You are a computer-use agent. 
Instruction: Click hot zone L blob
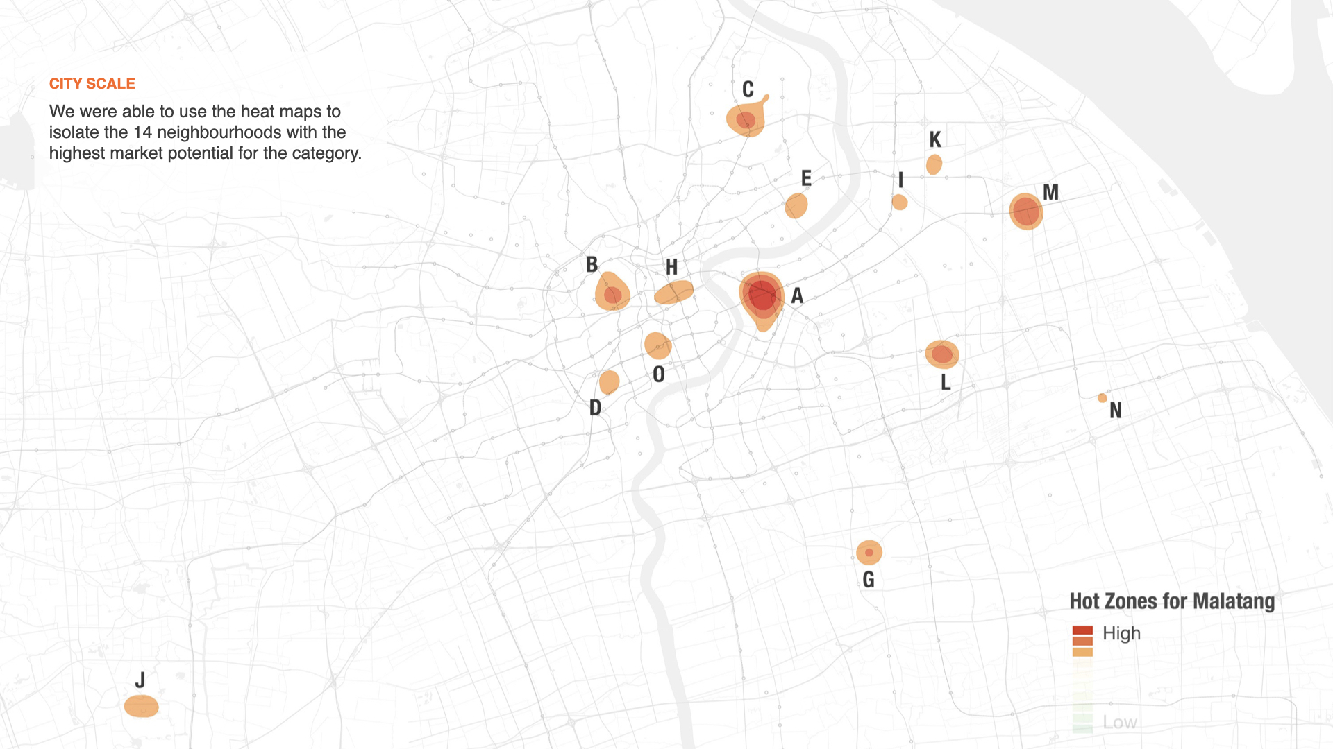(x=942, y=354)
